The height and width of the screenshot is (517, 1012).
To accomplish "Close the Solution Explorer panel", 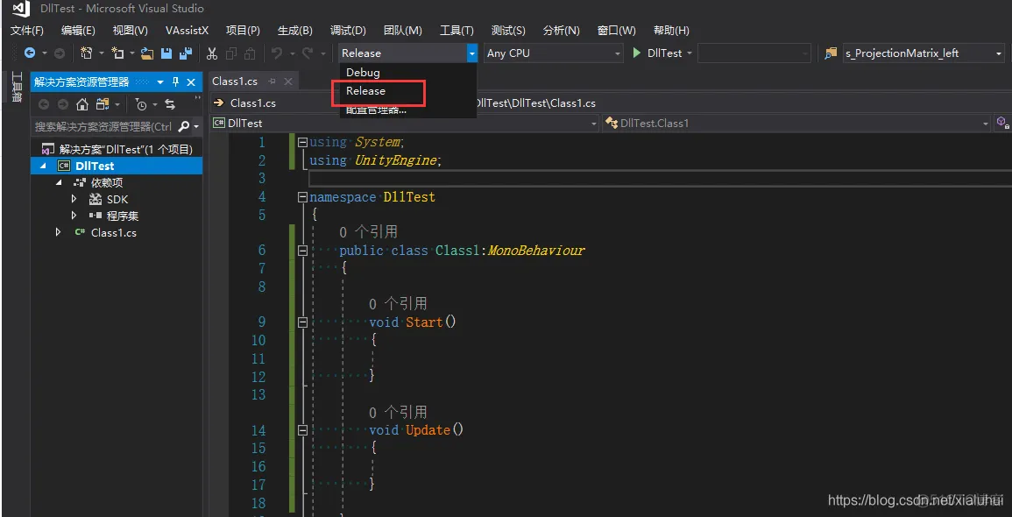I will coord(191,82).
